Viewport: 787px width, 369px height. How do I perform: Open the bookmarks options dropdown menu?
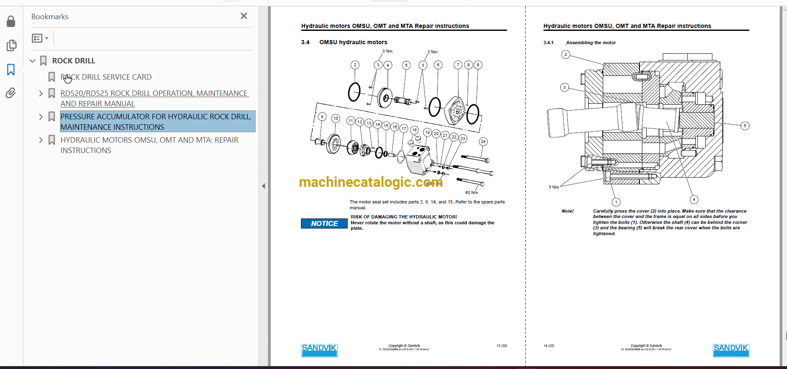coord(40,38)
